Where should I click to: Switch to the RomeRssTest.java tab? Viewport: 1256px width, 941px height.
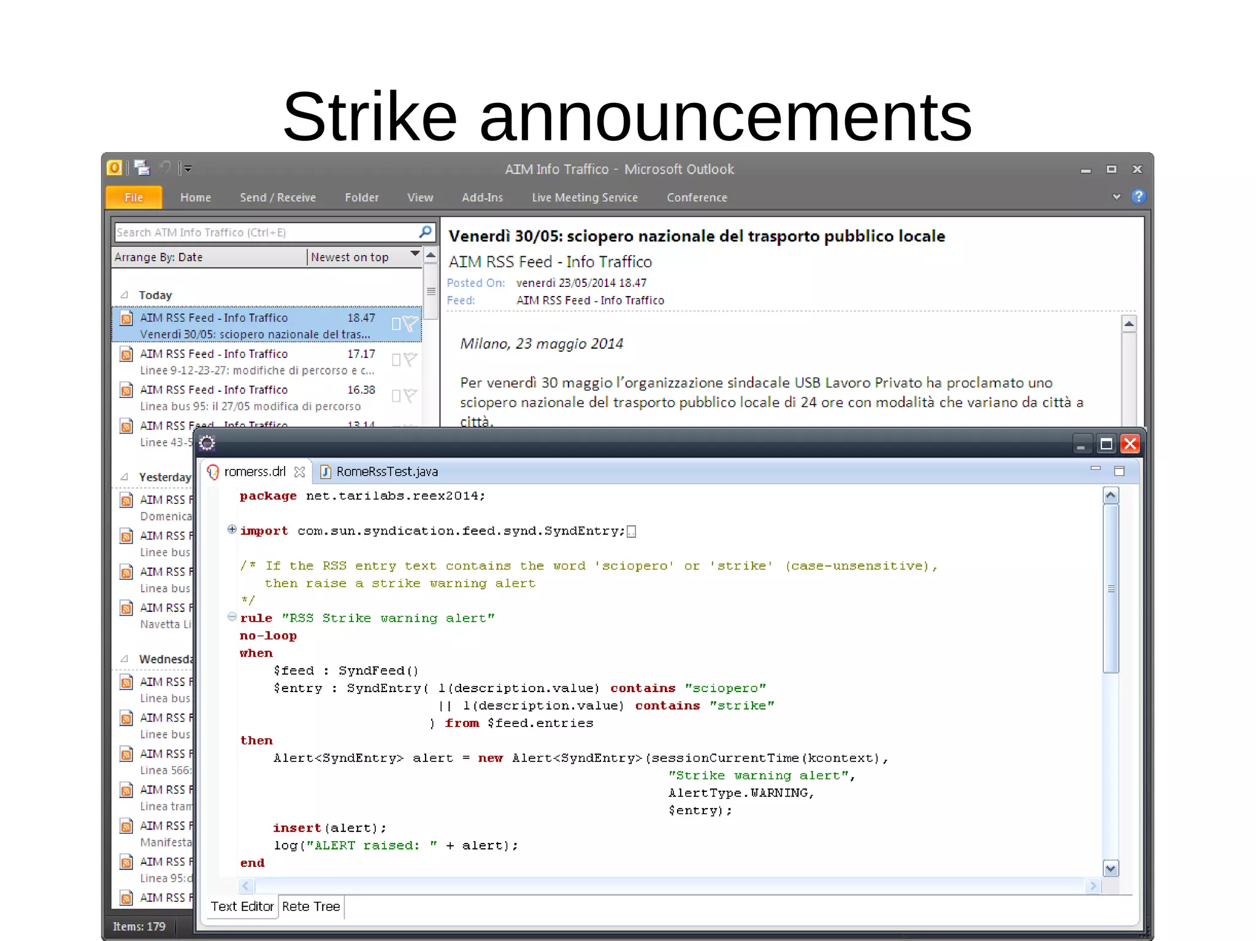386,471
